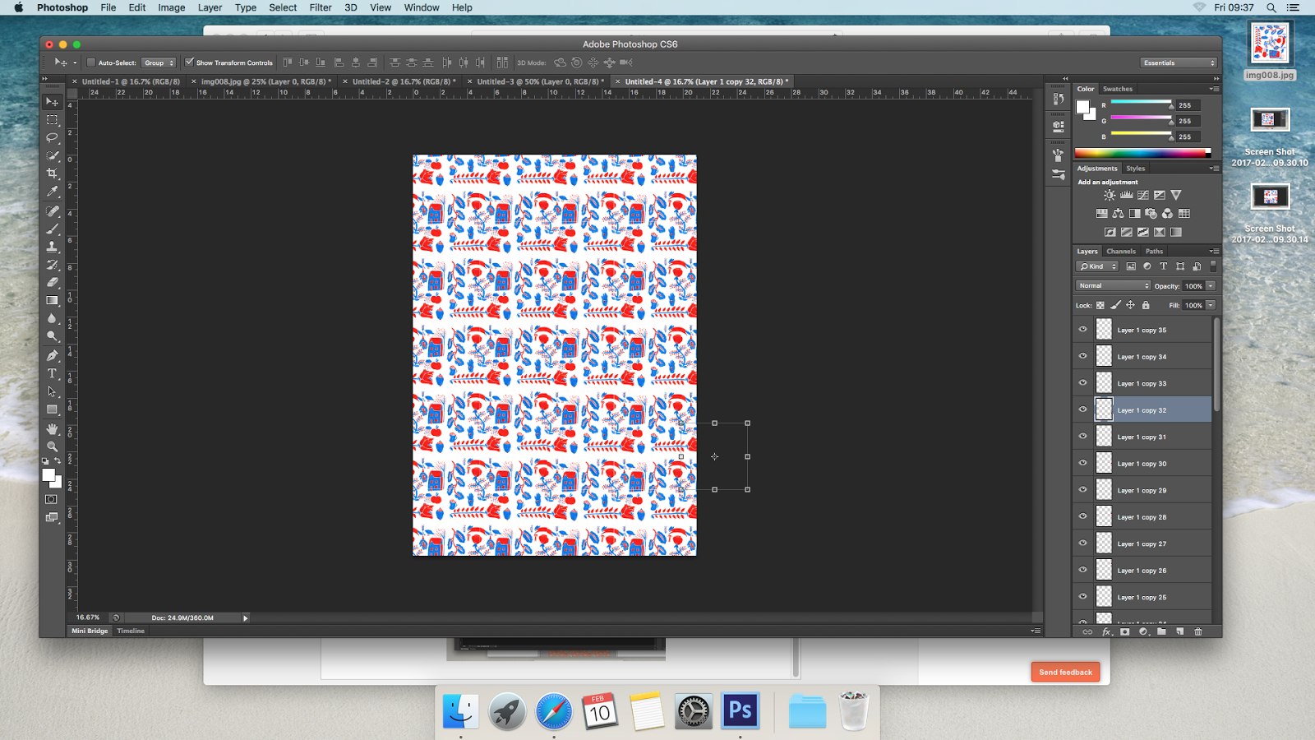This screenshot has width=1315, height=740.
Task: Click the Send feedback button
Action: [1065, 672]
